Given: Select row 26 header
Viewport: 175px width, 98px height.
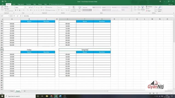Looking at the screenshot, I should [x=2, y=47].
